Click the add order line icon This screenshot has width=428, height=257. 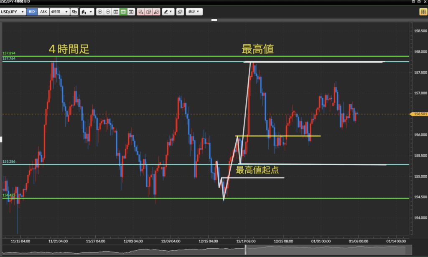141,12
